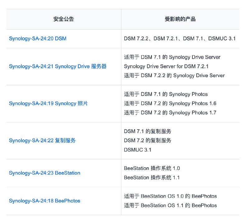Follow the Synology-SA-24:23 BeeStation link
249x221 pixels.
(45, 173)
